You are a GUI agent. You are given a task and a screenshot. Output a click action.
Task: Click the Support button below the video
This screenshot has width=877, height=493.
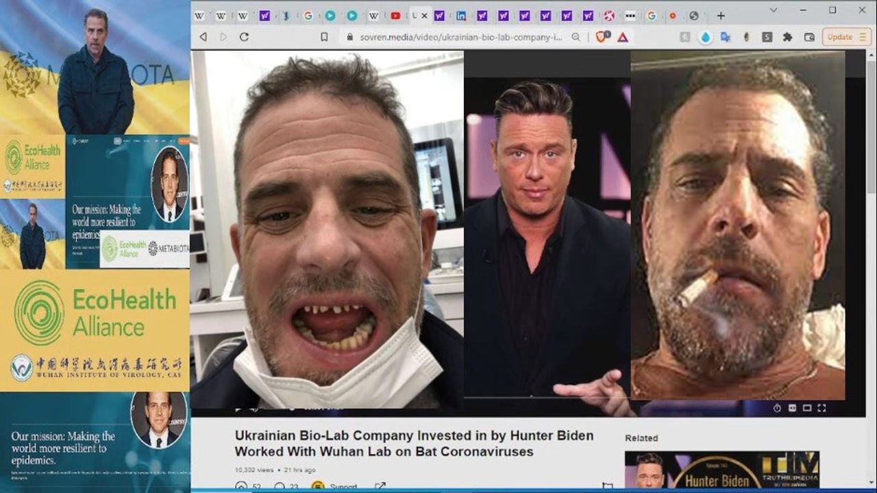pos(336,487)
